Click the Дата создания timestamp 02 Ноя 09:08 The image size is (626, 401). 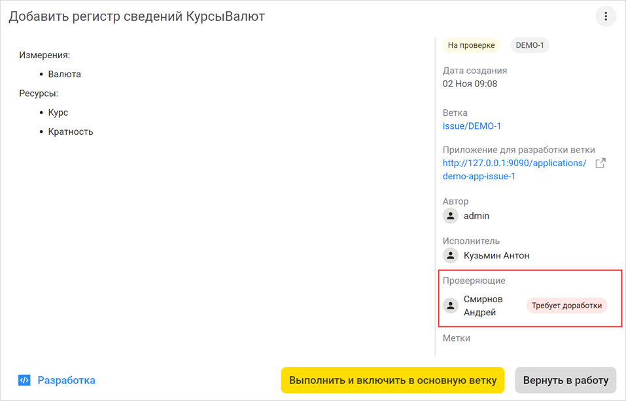pyautogui.click(x=468, y=83)
